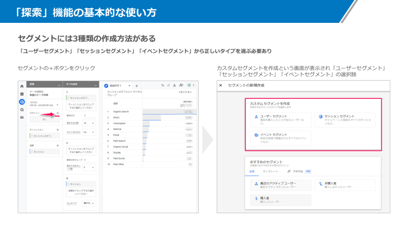Add a new tab with plus icon
Screen dimensions: 416x234
pos(136,85)
